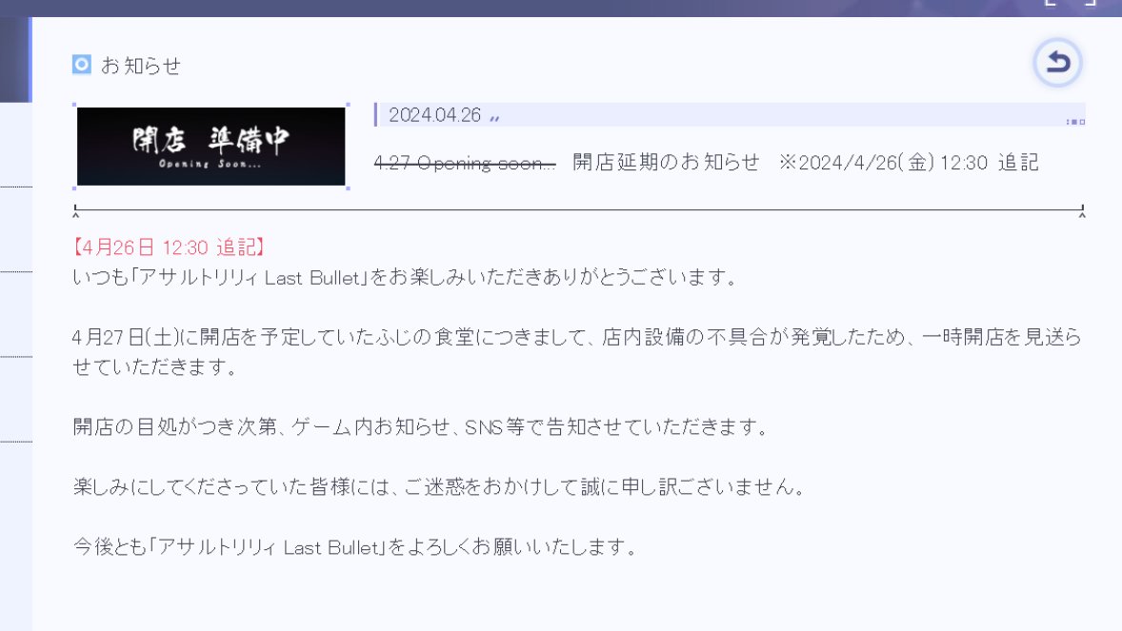Click the greeting line いつも「アサルトリリィ Last Bullet」

406,277
